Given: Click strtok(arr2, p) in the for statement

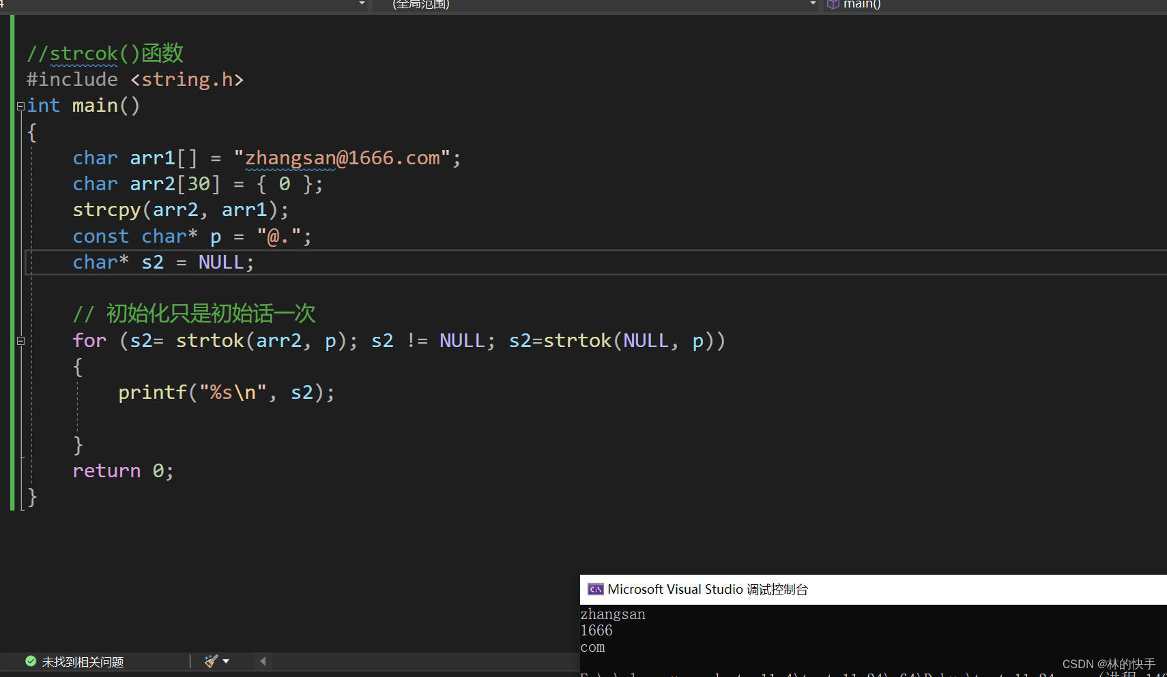Looking at the screenshot, I should [261, 341].
